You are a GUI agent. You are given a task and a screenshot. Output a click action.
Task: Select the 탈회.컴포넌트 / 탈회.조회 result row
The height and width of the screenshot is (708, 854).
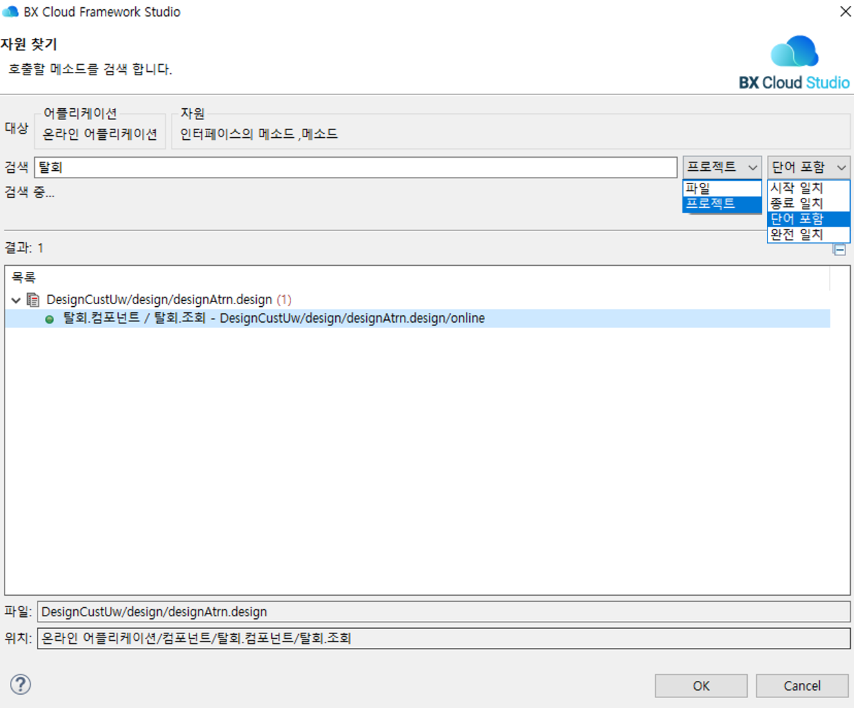264,318
